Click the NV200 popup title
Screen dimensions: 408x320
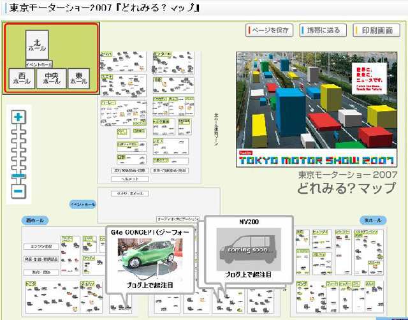point(249,222)
